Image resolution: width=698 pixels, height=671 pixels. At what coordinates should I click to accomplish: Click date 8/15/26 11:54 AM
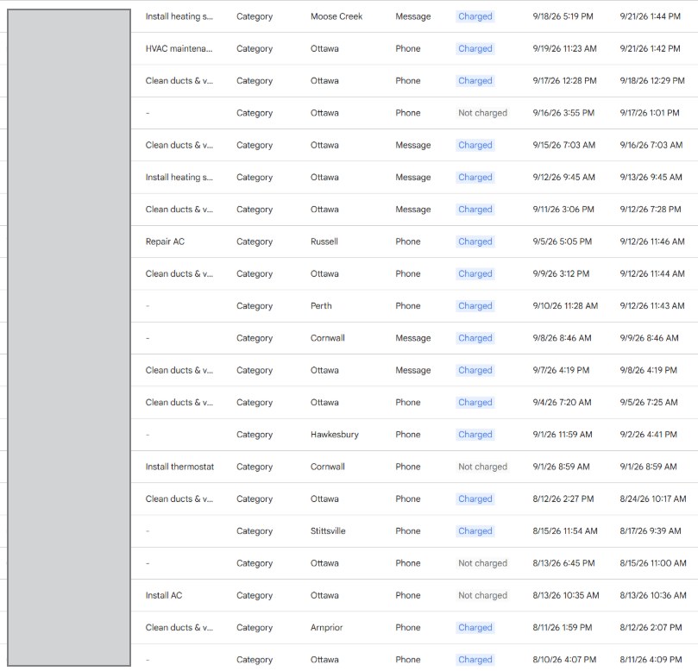pyautogui.click(x=565, y=530)
